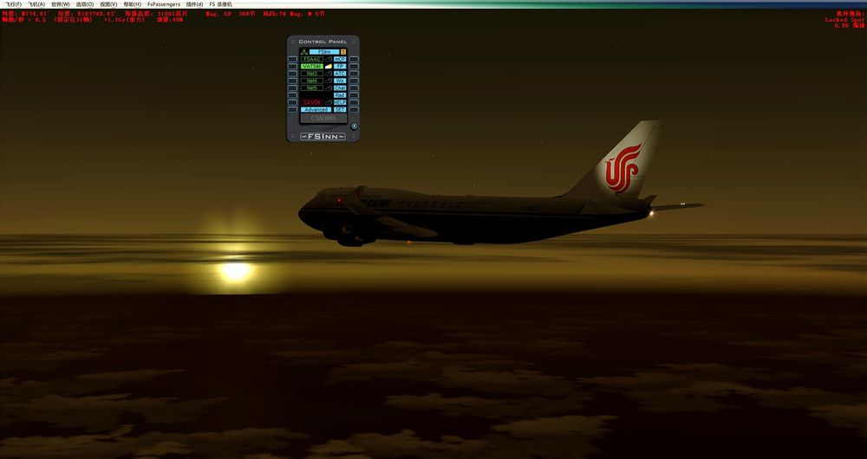This screenshot has width=867, height=459.
Task: Select the Net3 network slot
Action: [312, 74]
